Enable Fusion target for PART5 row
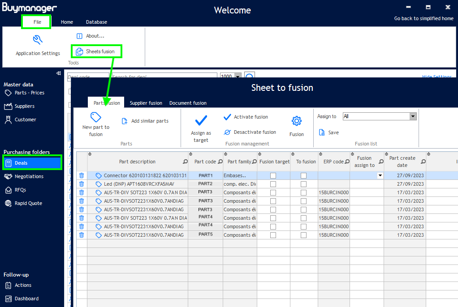This screenshot has height=307, width=458. tap(273, 235)
